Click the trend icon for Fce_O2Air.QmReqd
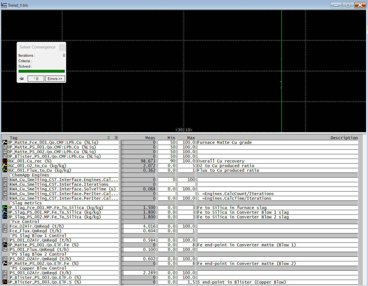This screenshot has height=286, width=368. (x=5, y=226)
